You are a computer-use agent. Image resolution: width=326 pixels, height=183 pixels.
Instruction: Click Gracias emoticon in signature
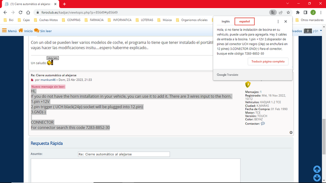pyautogui.click(x=52, y=61)
